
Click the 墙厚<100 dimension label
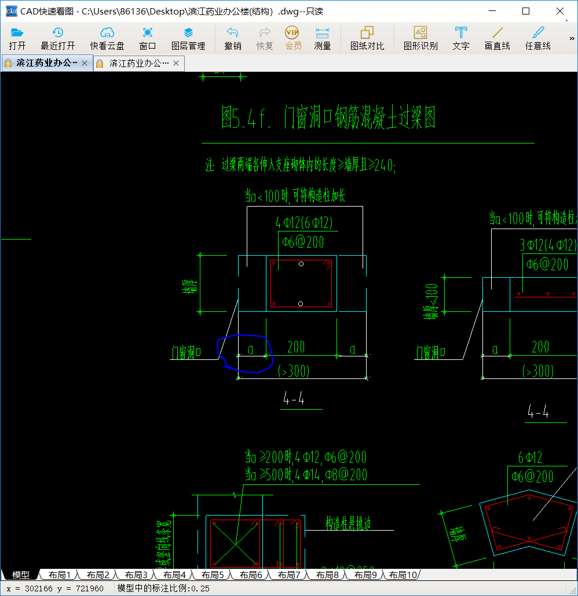tap(431, 301)
